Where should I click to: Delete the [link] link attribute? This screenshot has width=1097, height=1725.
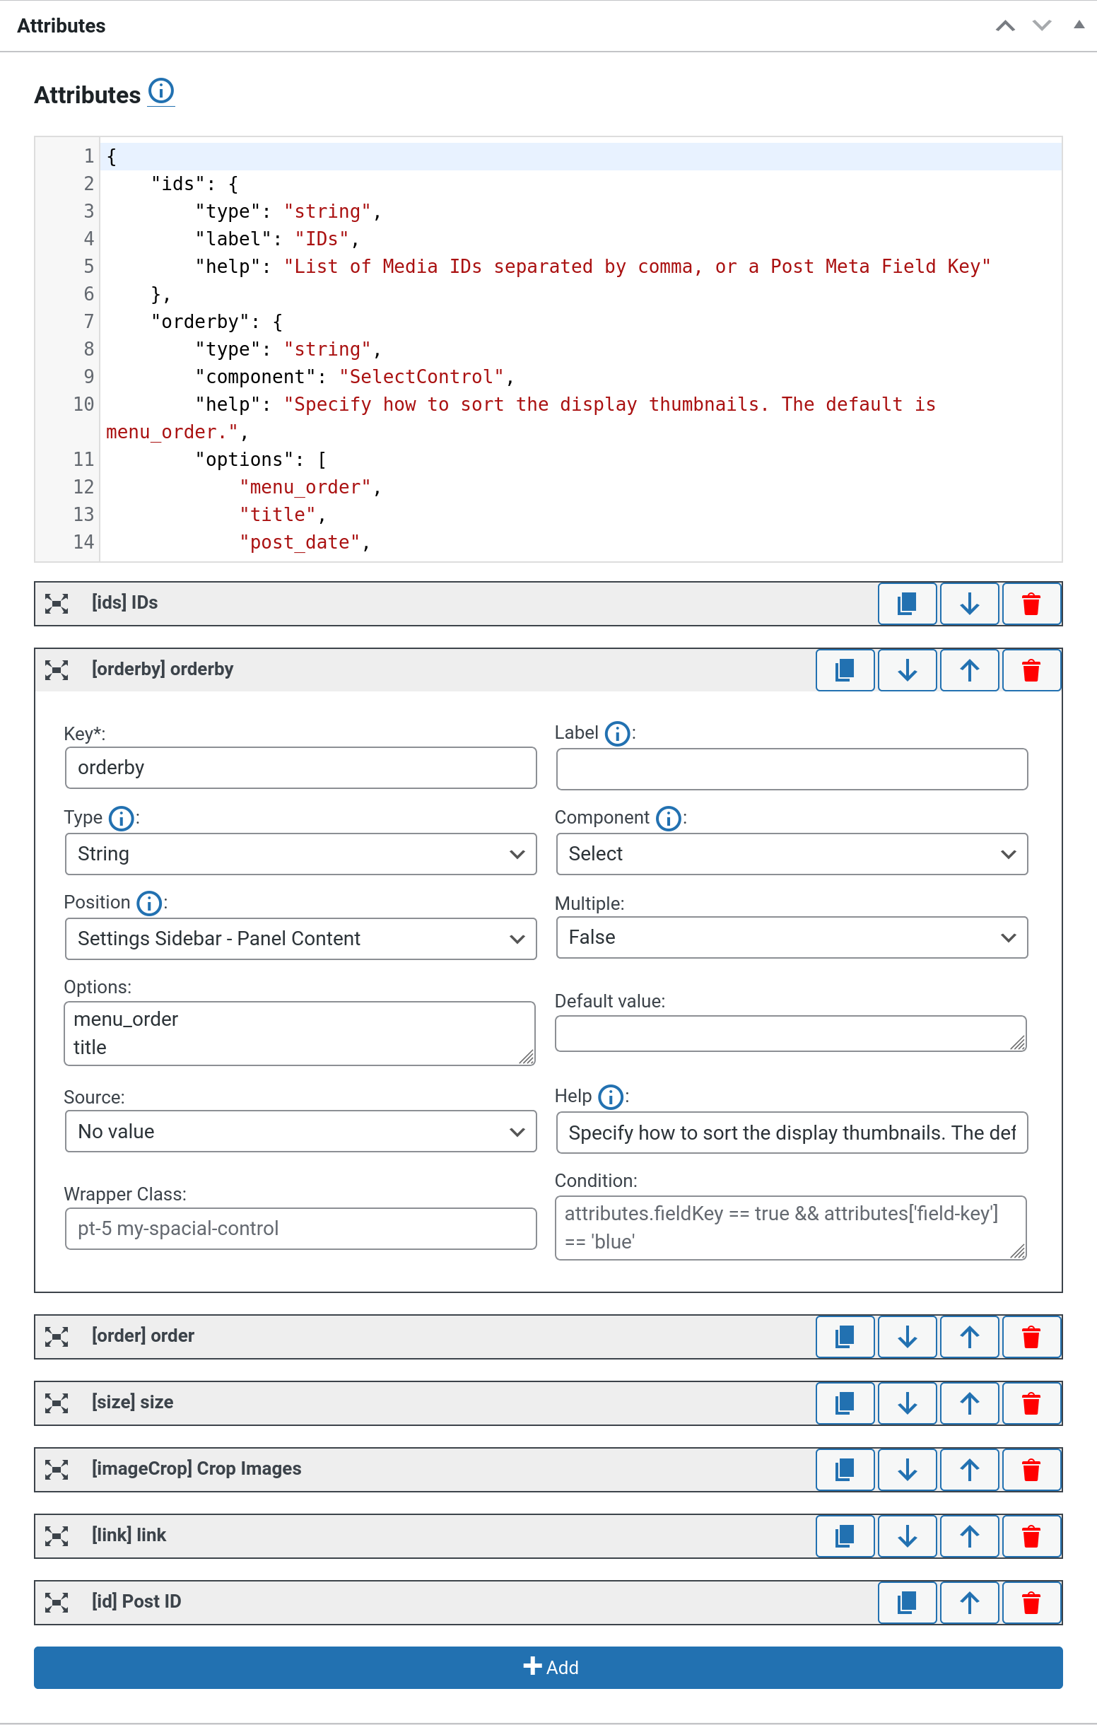pyautogui.click(x=1031, y=1536)
